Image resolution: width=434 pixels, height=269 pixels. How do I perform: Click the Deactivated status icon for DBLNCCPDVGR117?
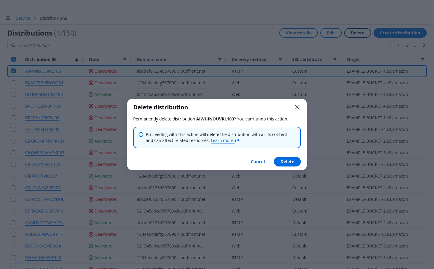(91, 234)
